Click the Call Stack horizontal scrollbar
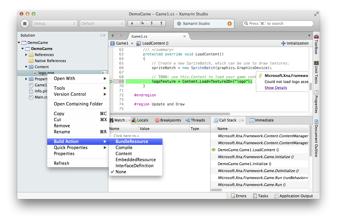 point(217,190)
